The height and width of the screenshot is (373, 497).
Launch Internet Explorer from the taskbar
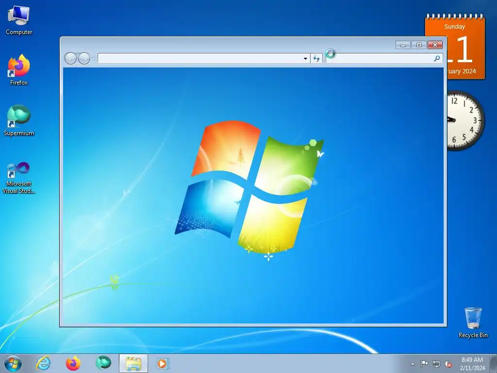43,363
